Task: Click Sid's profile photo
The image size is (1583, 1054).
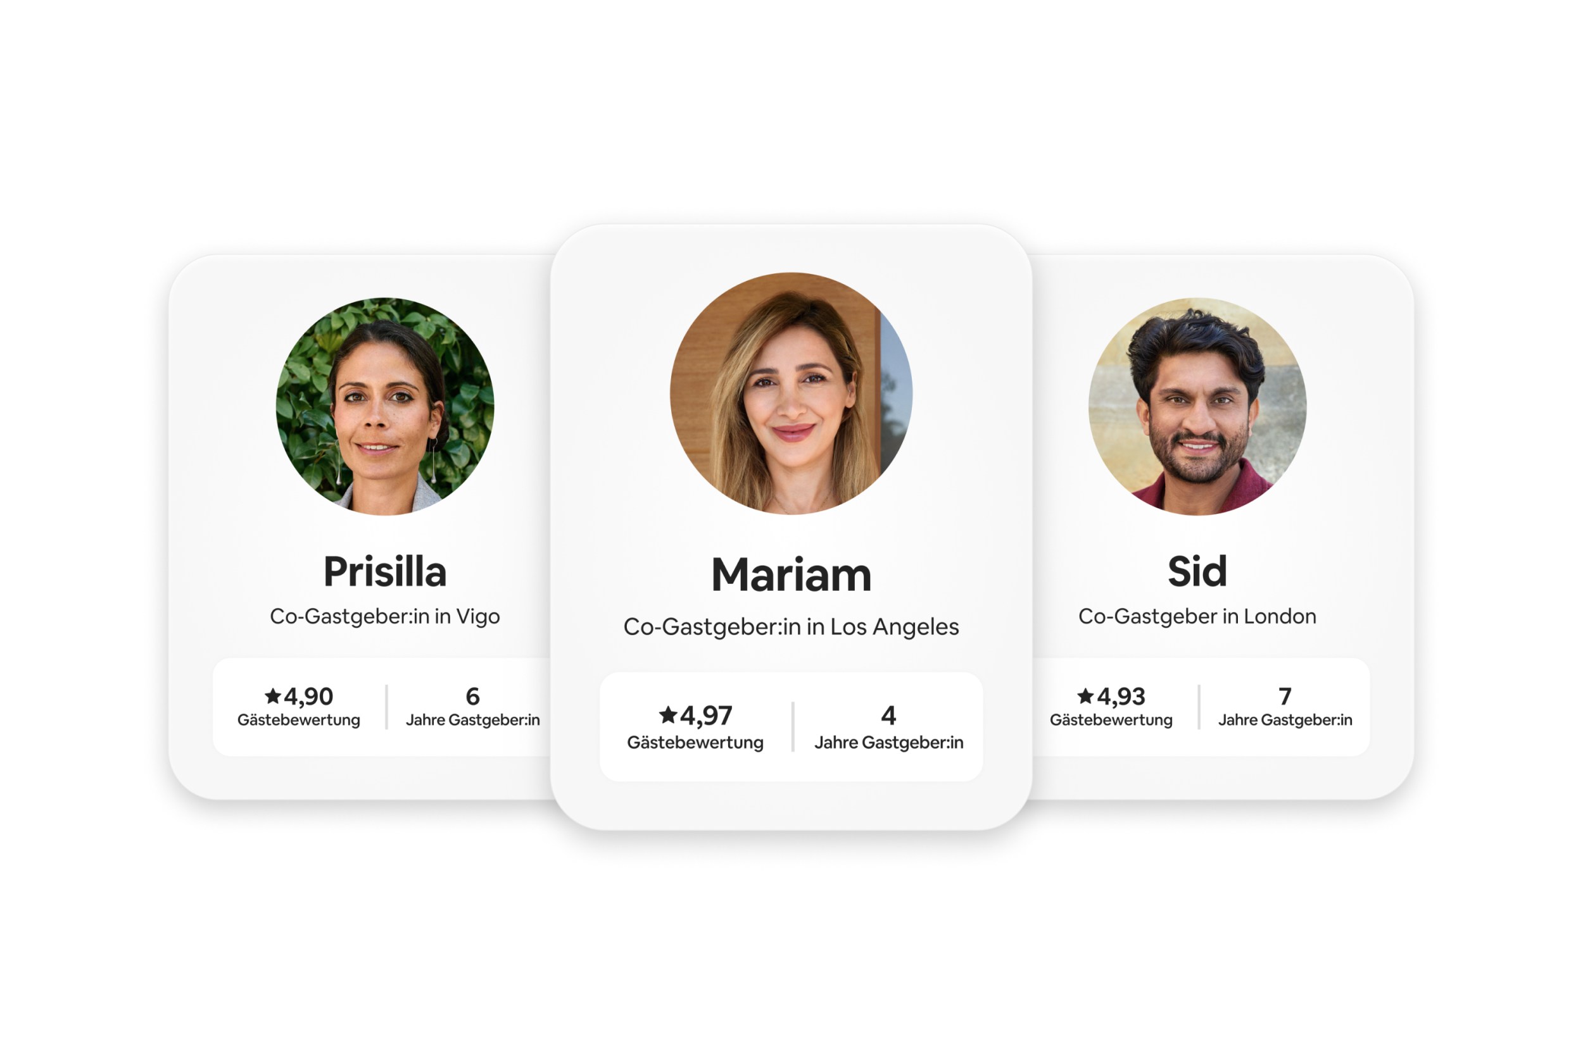Action: coord(1197,406)
